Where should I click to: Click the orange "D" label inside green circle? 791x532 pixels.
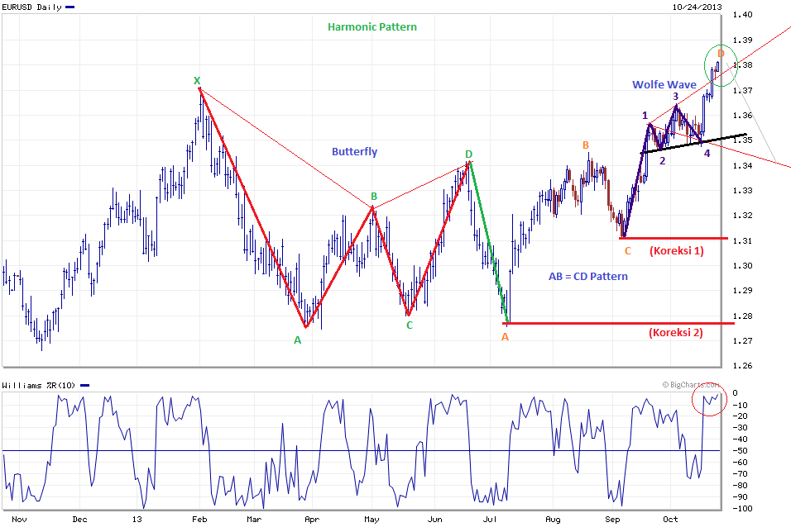(721, 54)
